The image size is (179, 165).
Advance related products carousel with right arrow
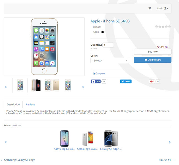click(x=170, y=142)
